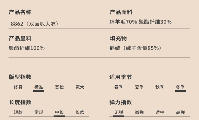Choose 宽大 fit option

pos(80,87)
